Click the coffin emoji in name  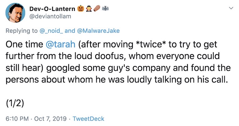tap(97, 9)
